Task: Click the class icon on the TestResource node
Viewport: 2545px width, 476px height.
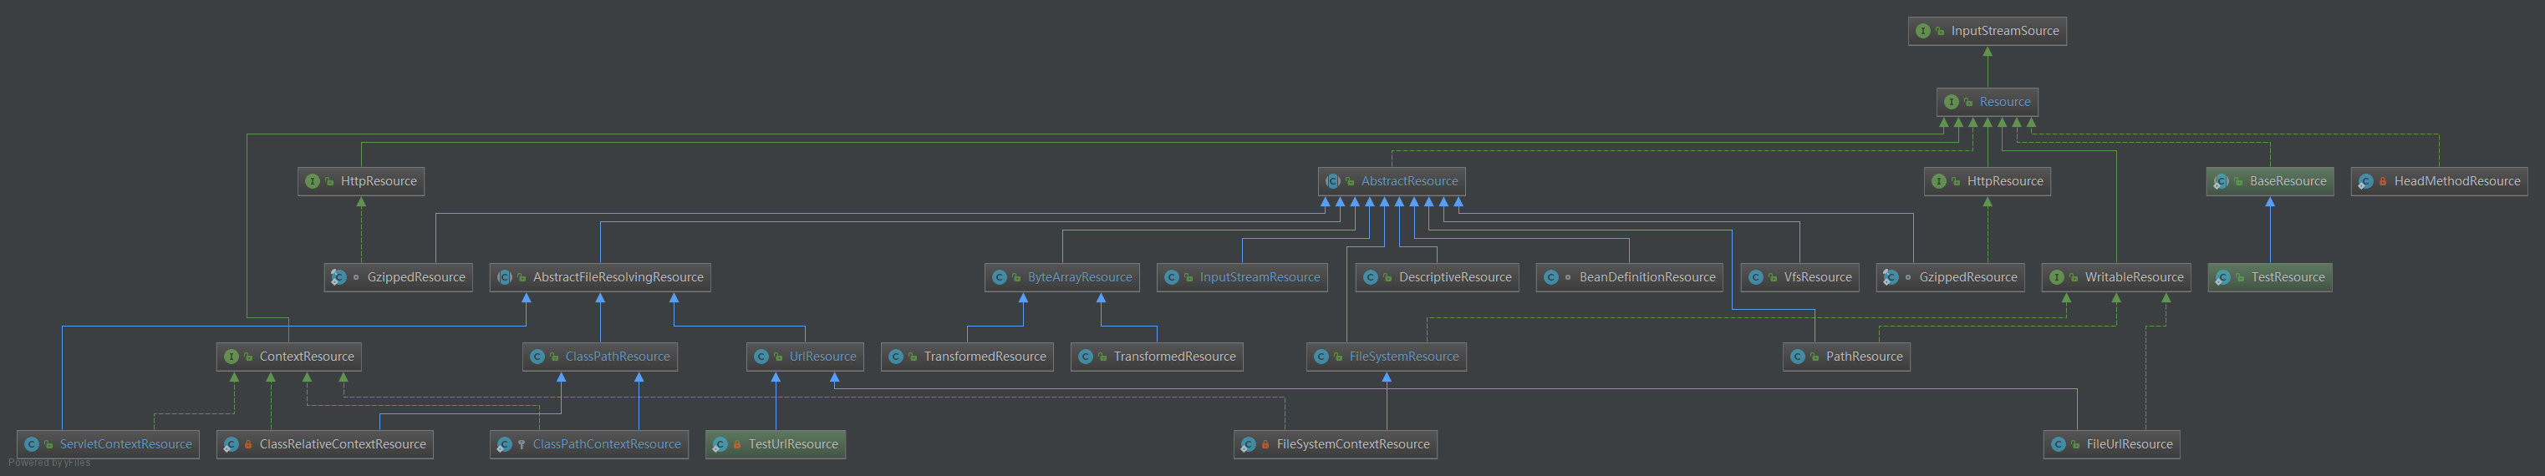Action: (x=2223, y=277)
